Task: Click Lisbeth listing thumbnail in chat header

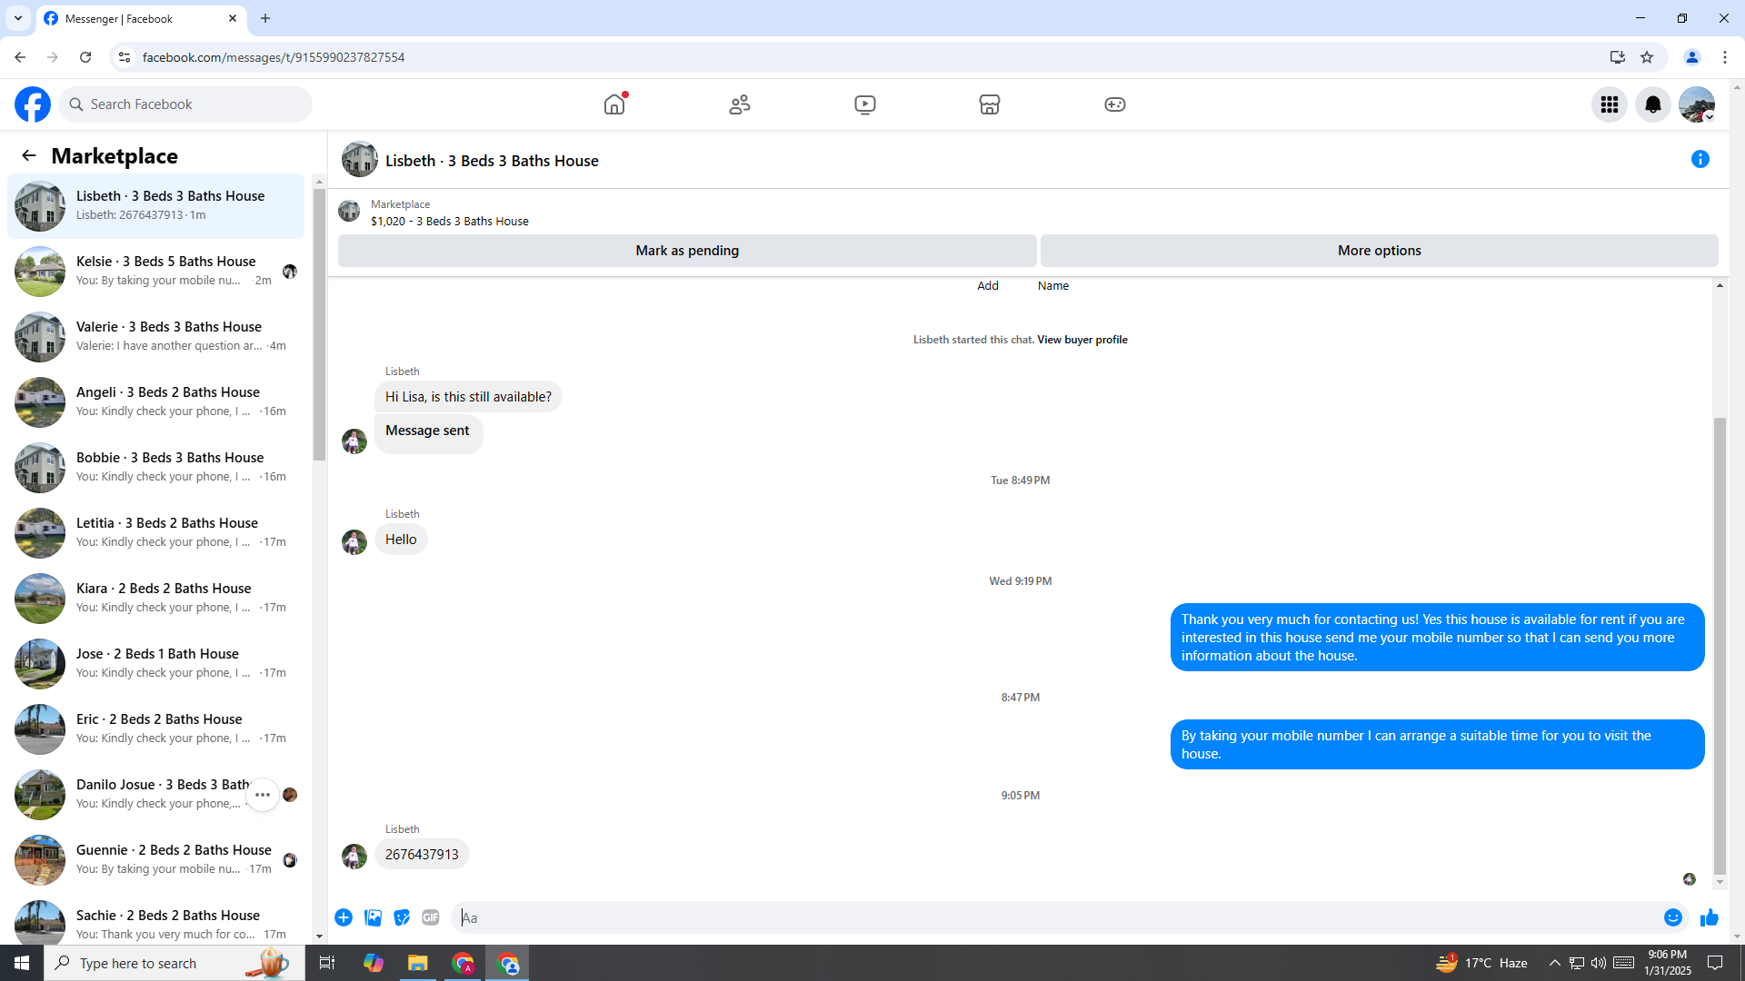Action: pyautogui.click(x=360, y=159)
